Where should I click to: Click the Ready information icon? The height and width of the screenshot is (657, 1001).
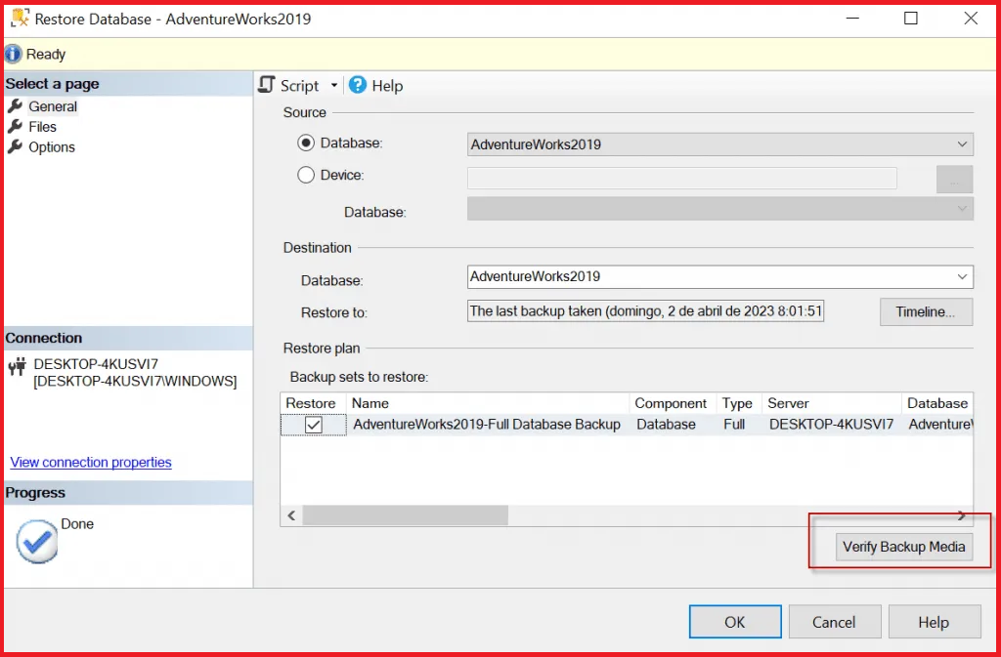pos(14,54)
